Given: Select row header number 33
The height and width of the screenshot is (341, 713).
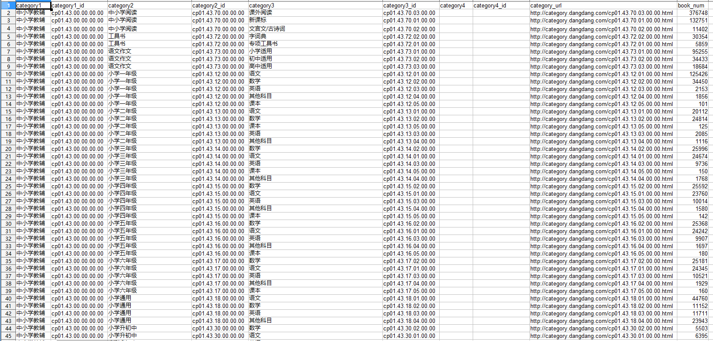Looking at the screenshot, I should coord(8,246).
